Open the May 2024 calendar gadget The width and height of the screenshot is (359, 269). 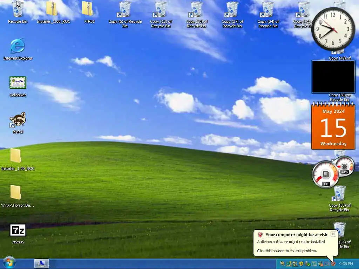(x=333, y=126)
